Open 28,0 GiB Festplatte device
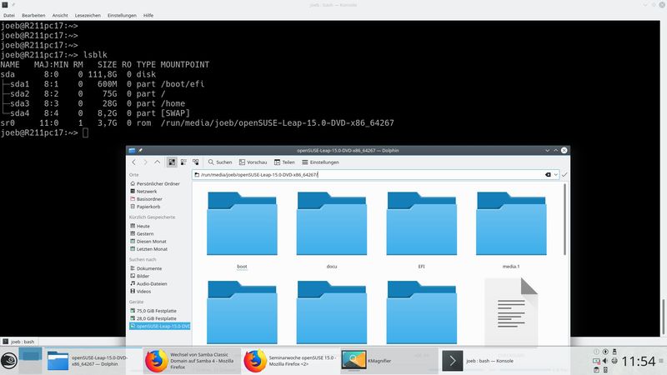This screenshot has height=375, width=667. (x=153, y=318)
